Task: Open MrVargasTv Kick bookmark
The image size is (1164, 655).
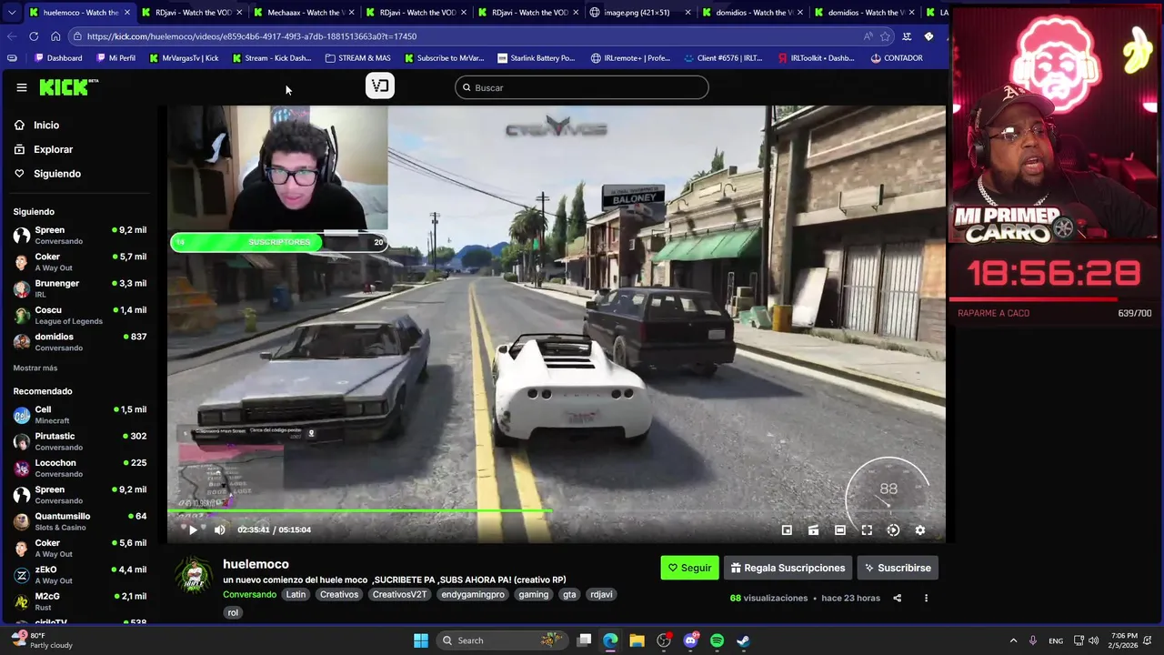Action: 184,58
